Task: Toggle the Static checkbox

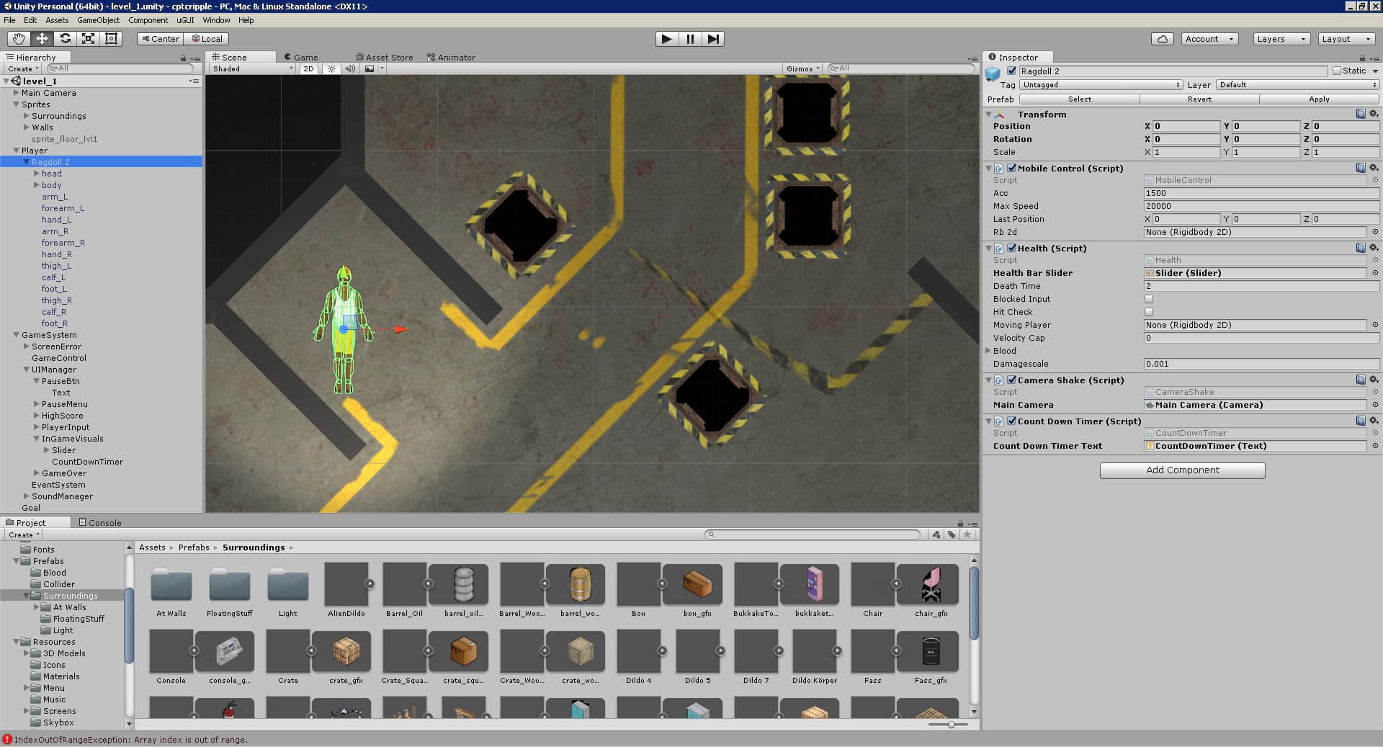Action: click(x=1337, y=71)
